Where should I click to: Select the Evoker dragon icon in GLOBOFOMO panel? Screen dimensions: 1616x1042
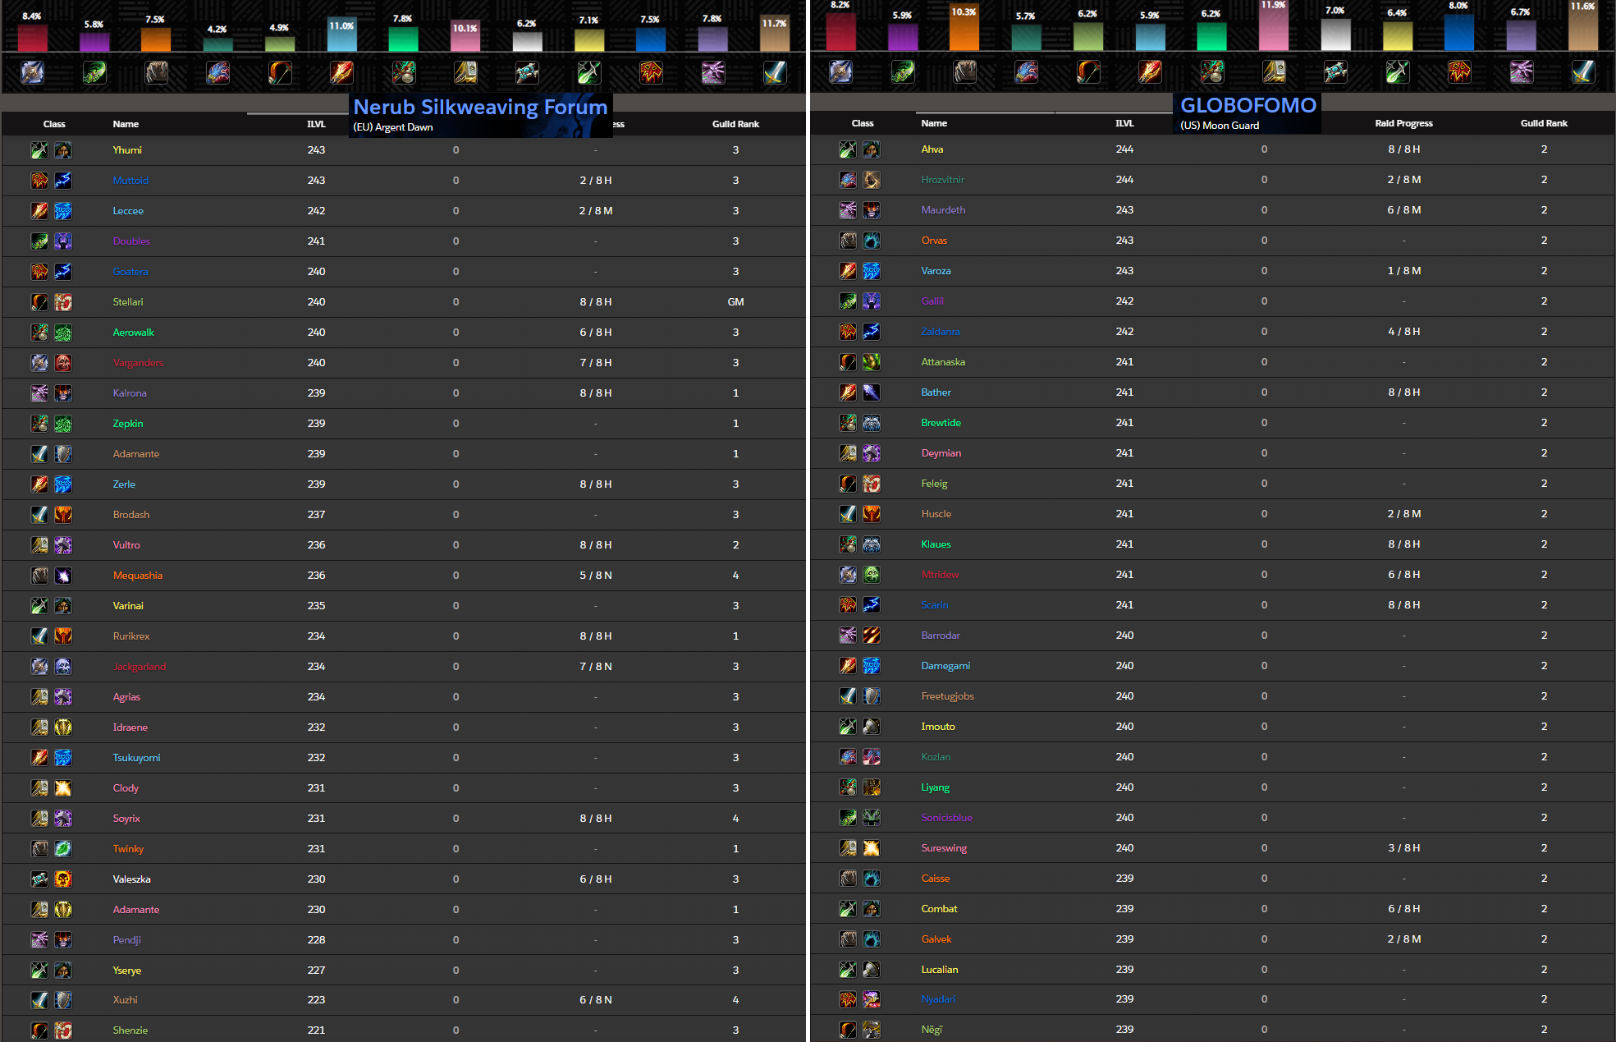tap(1026, 72)
